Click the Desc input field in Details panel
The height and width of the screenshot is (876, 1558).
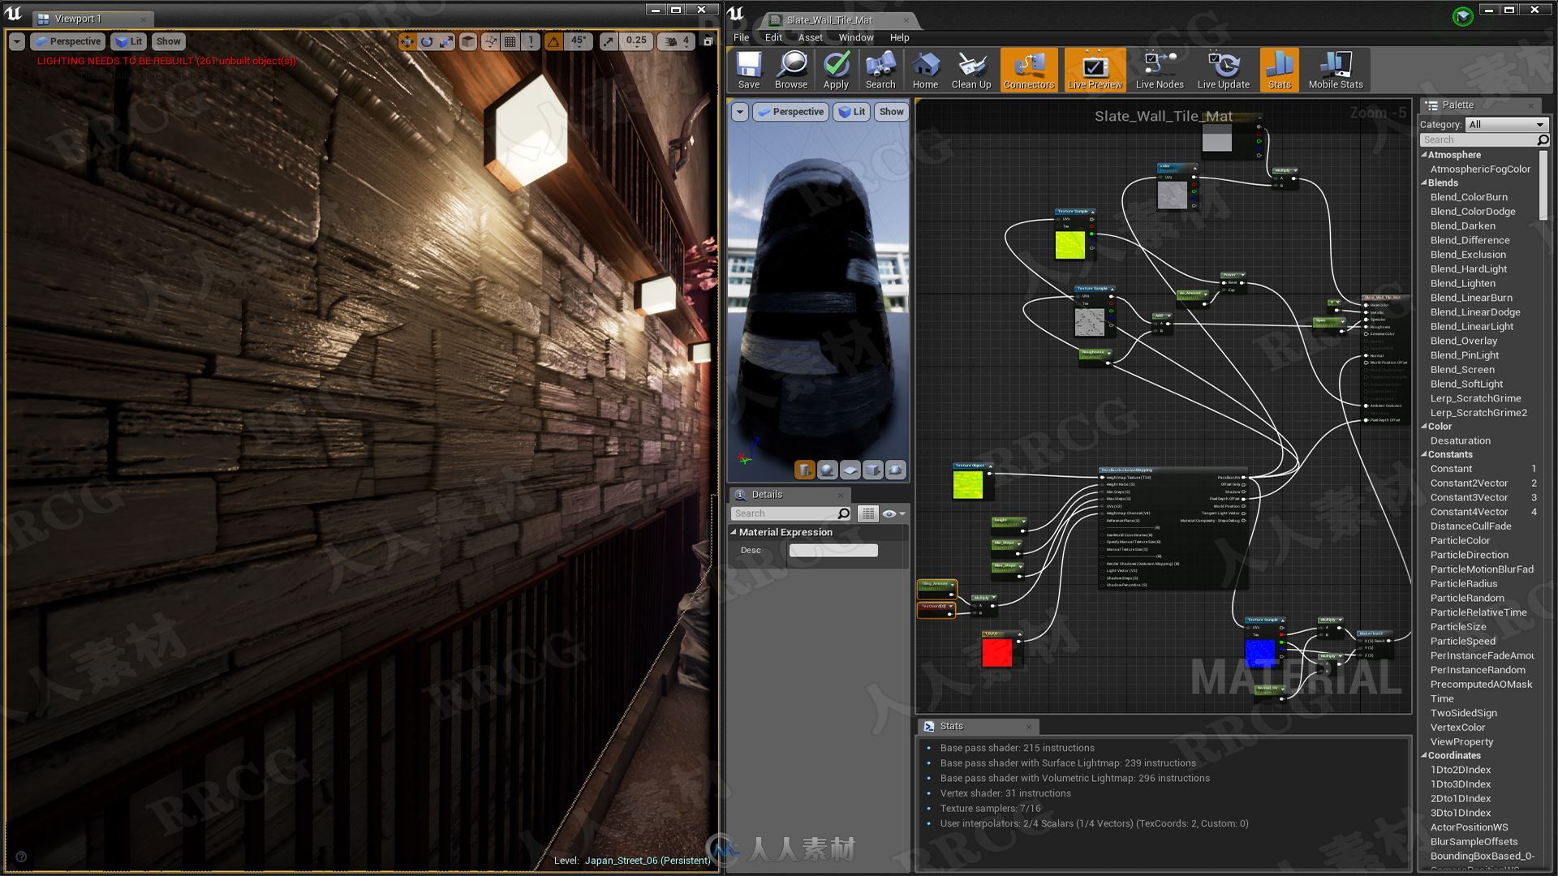tap(833, 548)
